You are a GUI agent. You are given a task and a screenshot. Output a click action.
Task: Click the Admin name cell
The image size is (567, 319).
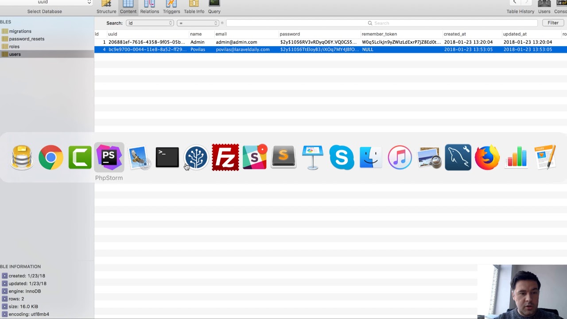198,42
